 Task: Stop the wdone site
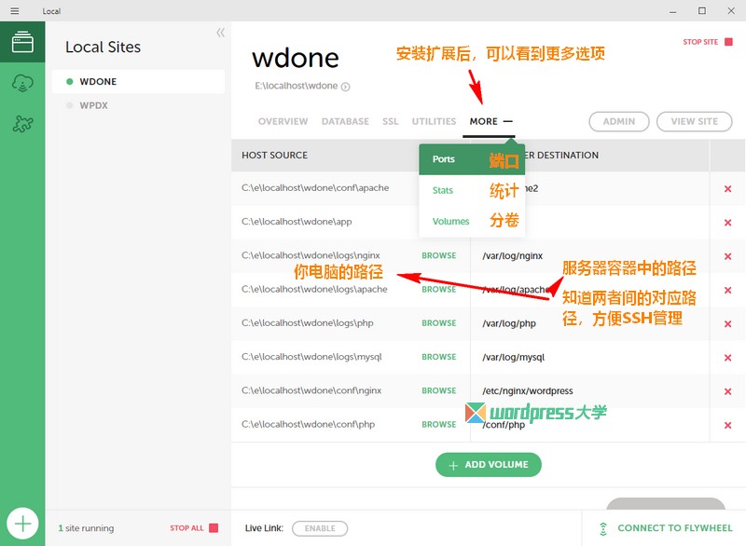708,42
